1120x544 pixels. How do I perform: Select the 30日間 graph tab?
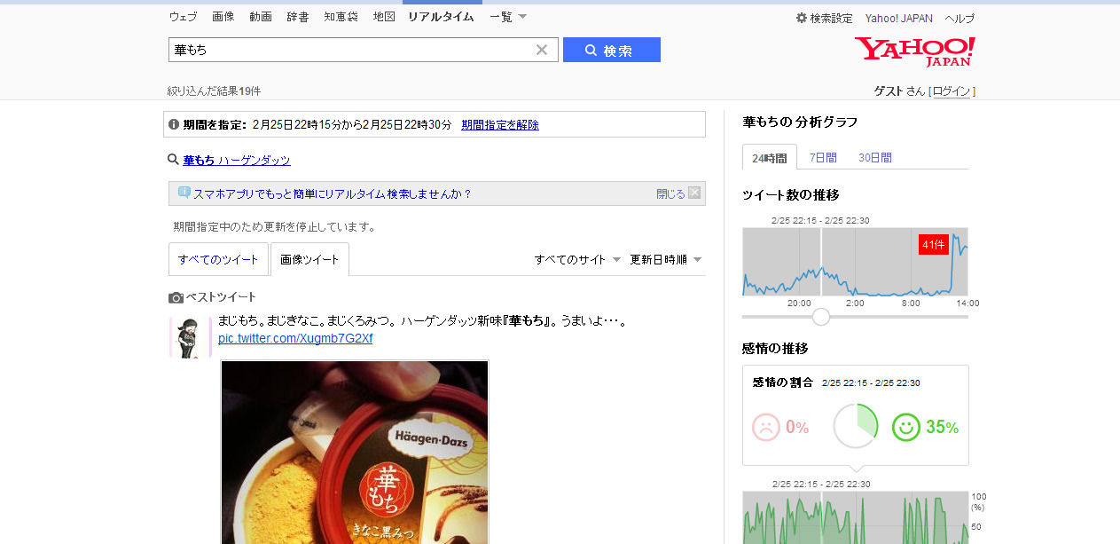click(874, 157)
